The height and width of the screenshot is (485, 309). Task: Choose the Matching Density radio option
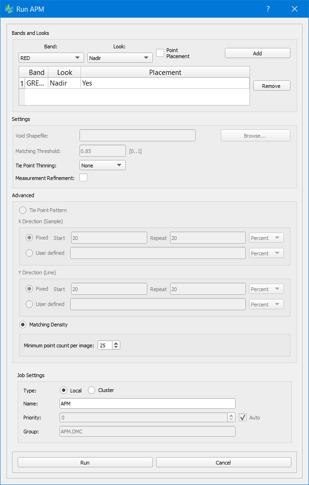[23, 325]
